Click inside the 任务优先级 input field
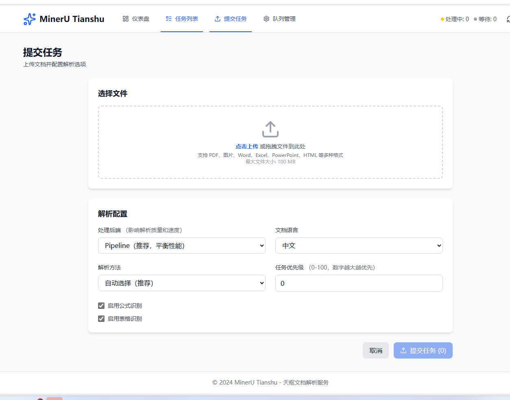The height and width of the screenshot is (400, 510). coord(359,283)
